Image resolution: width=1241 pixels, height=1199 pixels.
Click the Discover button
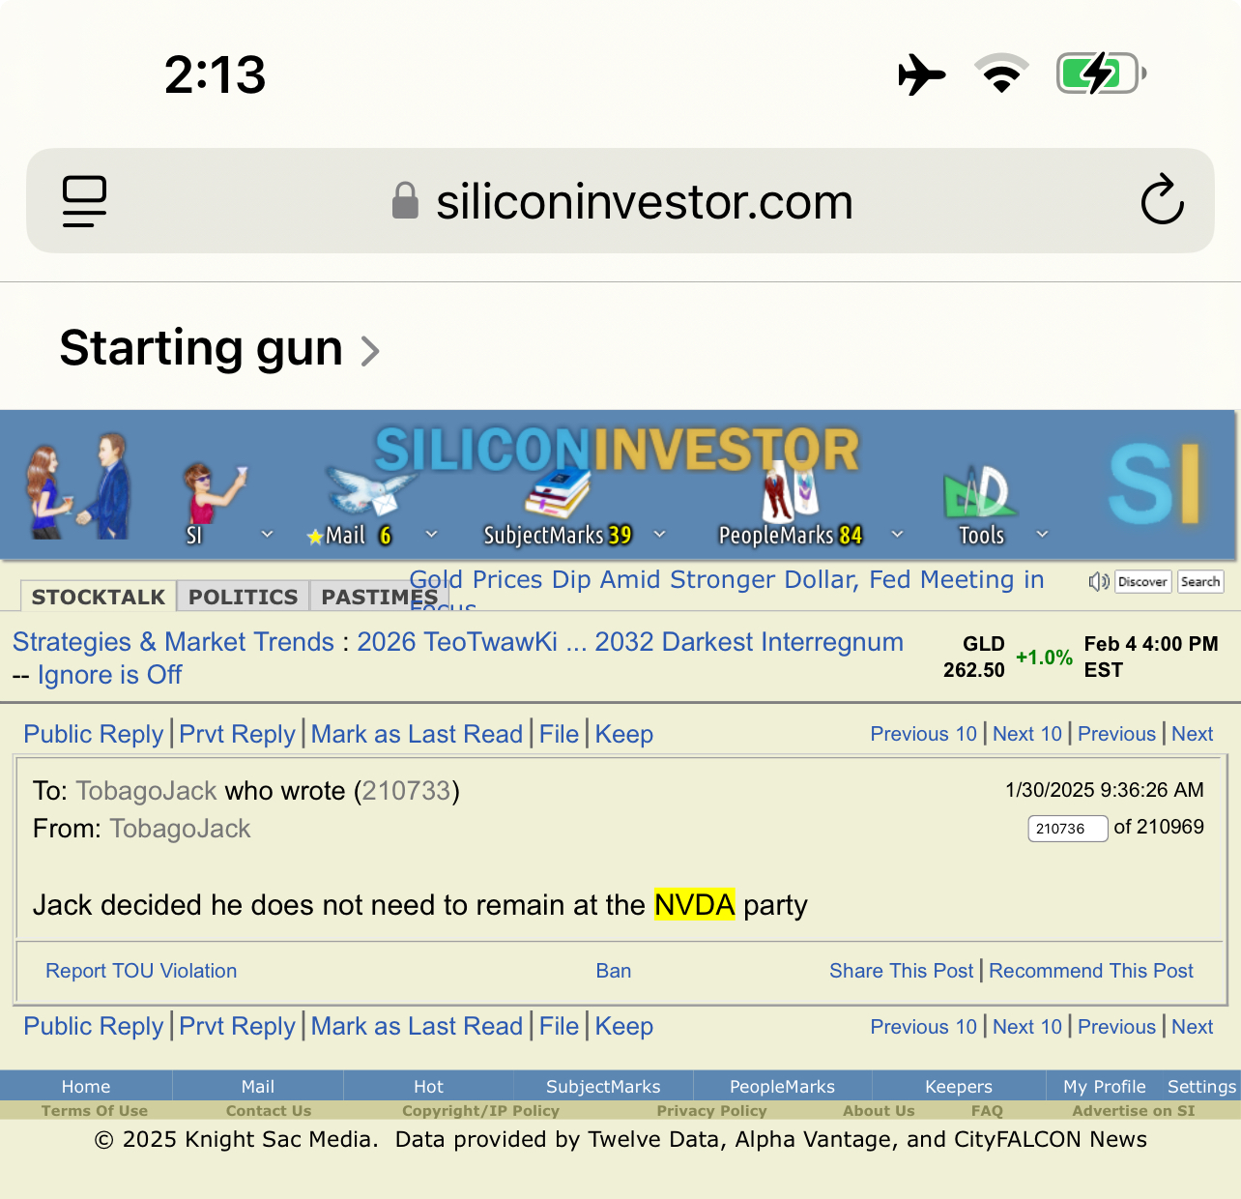pos(1143,581)
